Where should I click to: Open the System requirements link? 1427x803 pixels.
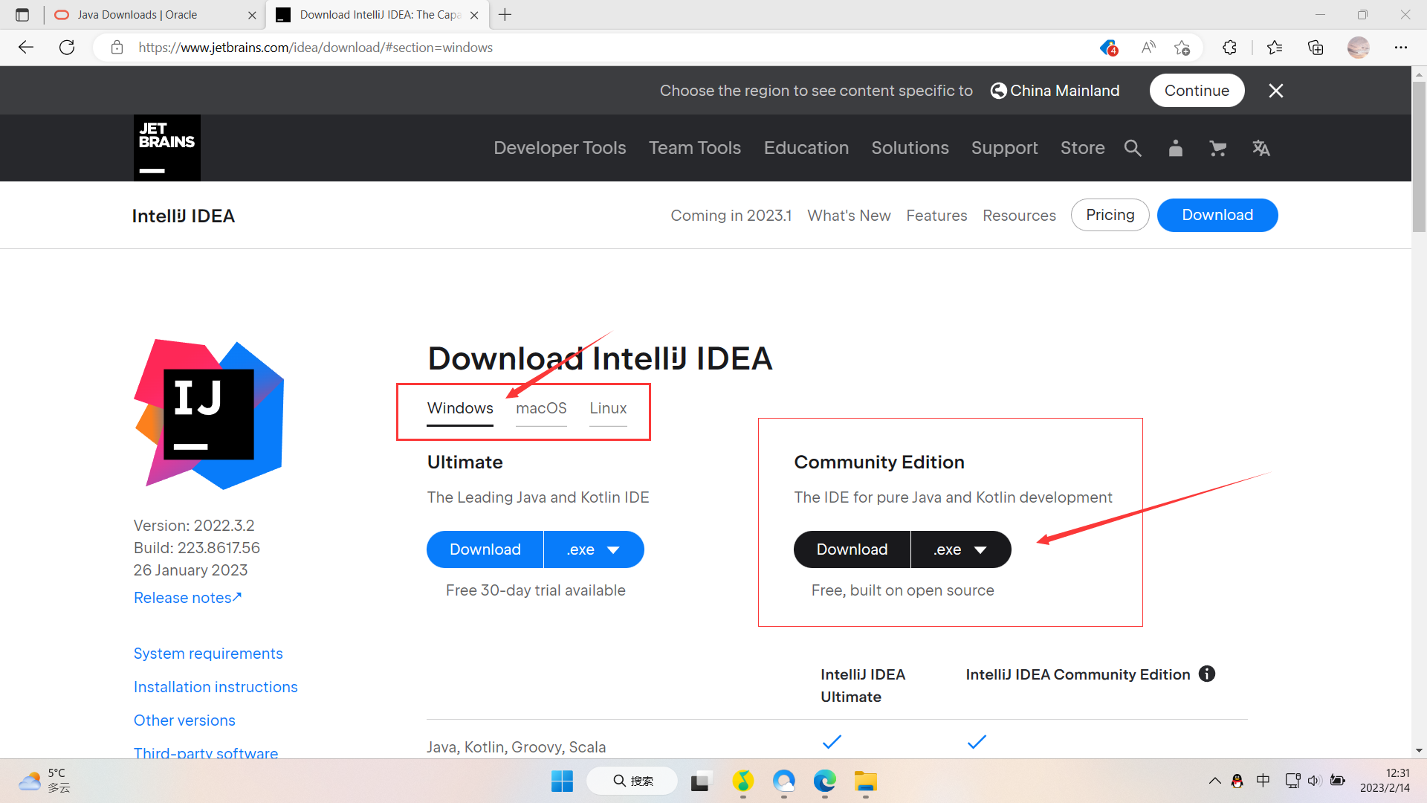pyautogui.click(x=208, y=654)
